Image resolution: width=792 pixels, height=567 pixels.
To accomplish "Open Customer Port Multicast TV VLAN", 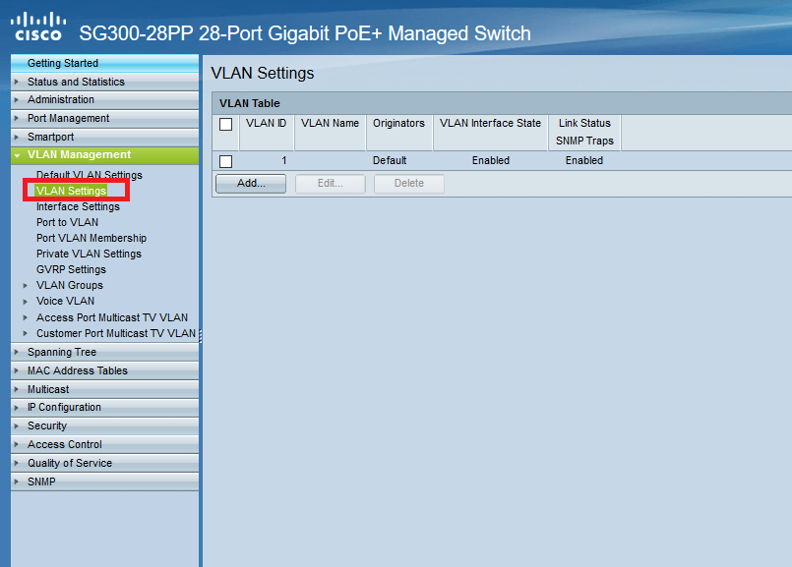I will click(x=116, y=333).
